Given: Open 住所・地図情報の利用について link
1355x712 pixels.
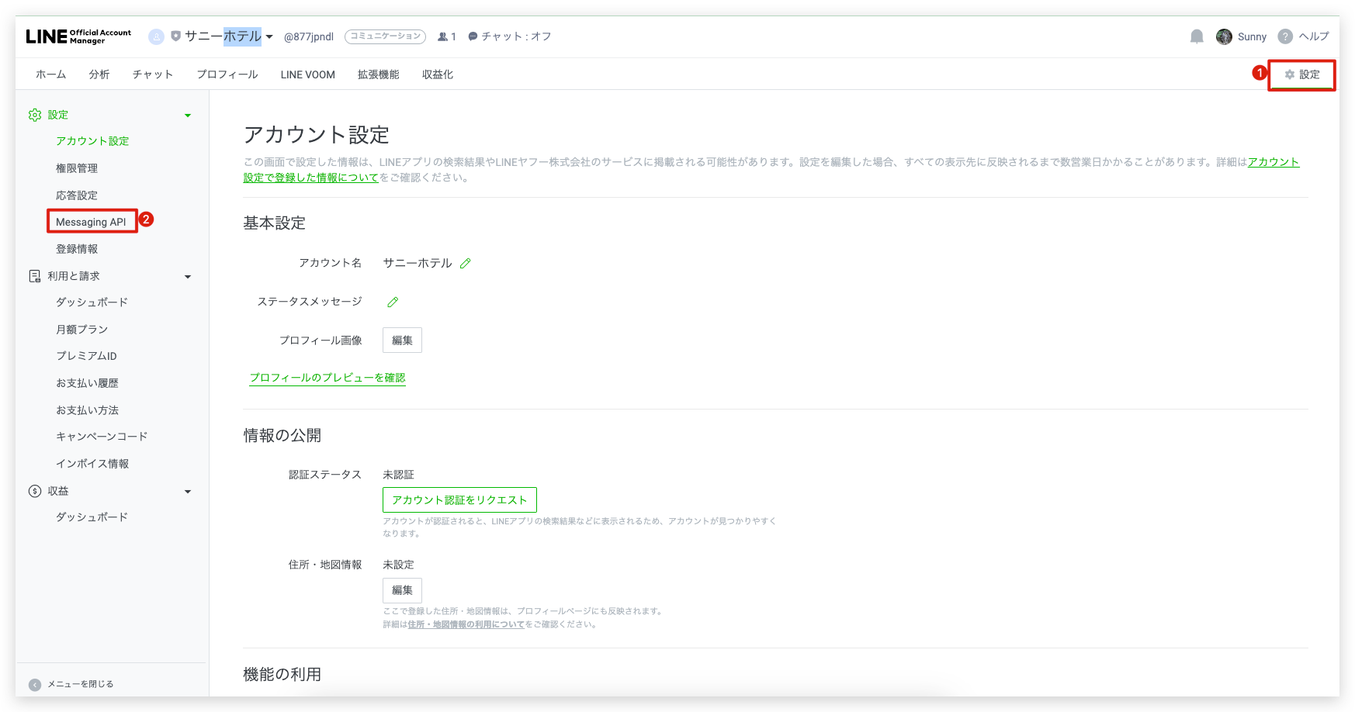Looking at the screenshot, I should [466, 624].
